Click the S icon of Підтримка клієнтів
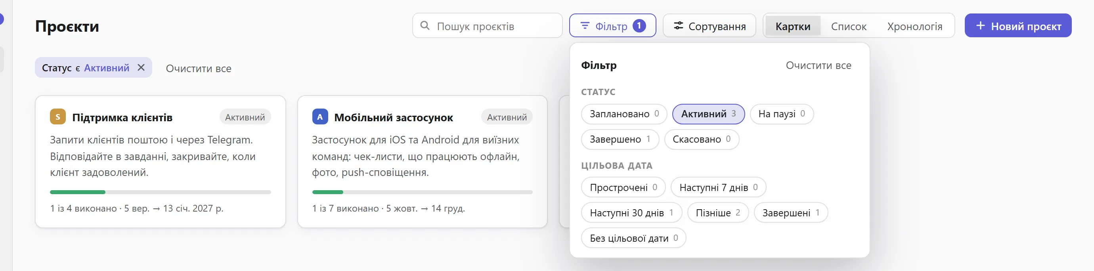This screenshot has height=271, width=1094. click(x=58, y=117)
